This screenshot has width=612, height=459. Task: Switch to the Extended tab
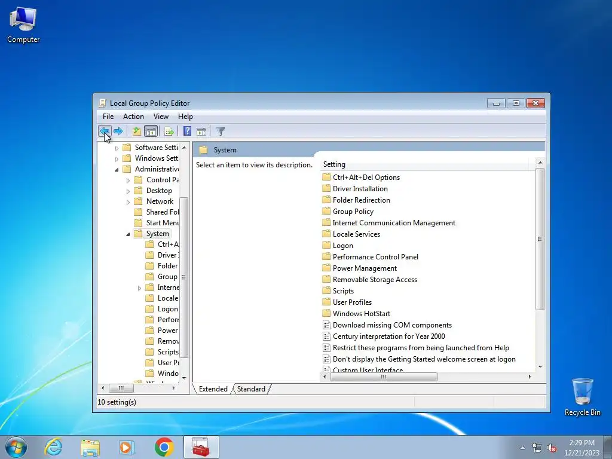tap(213, 388)
